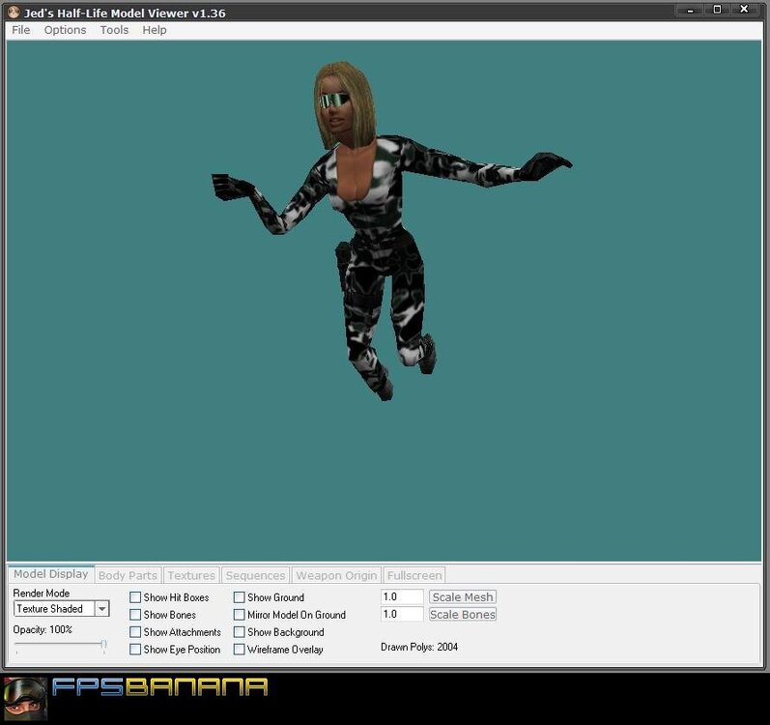This screenshot has width=770, height=725.
Task: Click the model viewer app icon in title bar
Action: 14,13
